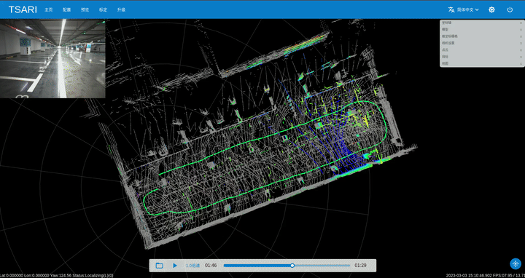The image size is (525, 278).
Task: Open the 简体中文 language dropdown
Action: (x=467, y=9)
